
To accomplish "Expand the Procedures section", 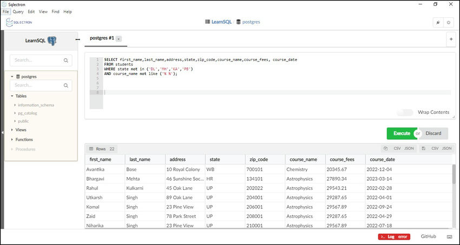I will click(x=12, y=149).
